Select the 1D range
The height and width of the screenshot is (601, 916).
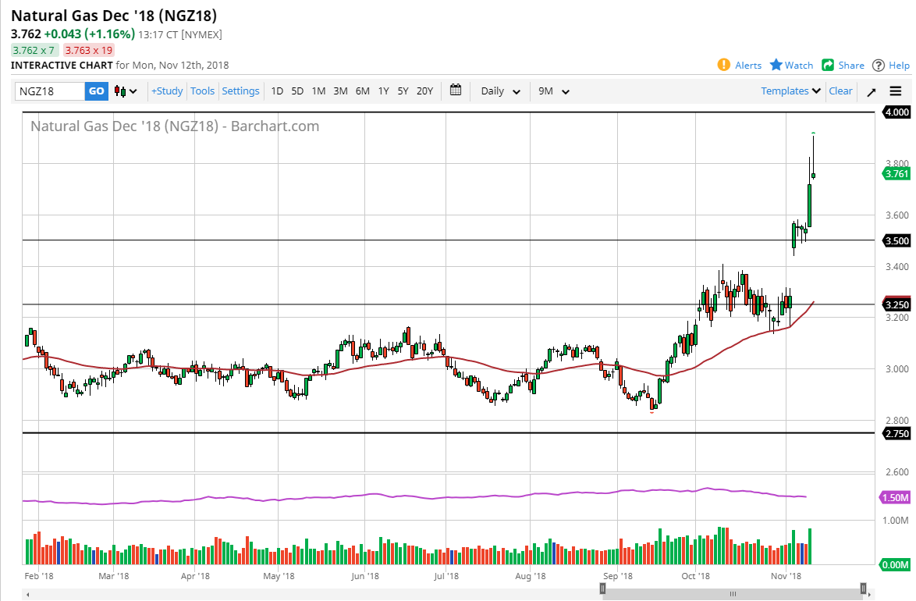click(277, 91)
